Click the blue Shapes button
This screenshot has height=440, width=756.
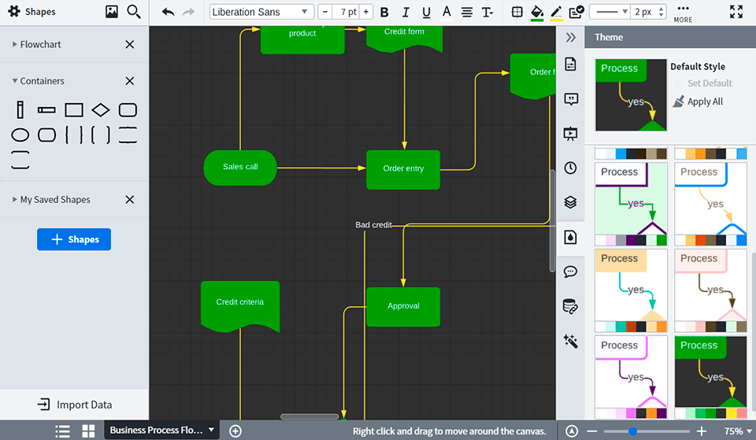click(x=74, y=239)
